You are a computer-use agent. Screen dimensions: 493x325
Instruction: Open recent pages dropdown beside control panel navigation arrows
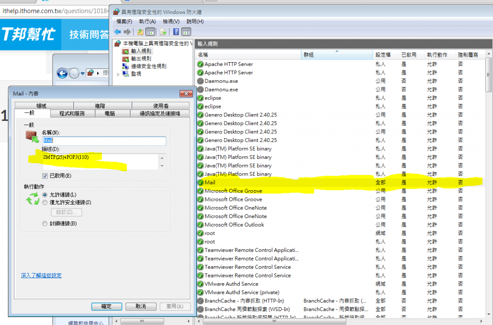coord(82,74)
